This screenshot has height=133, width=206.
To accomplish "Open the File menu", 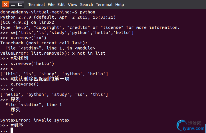I will (51, 5).
